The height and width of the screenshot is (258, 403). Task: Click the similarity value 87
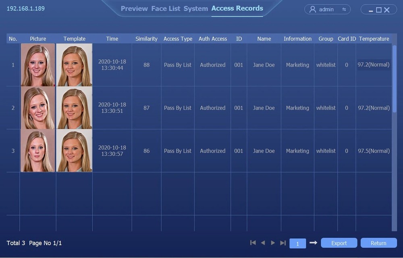pos(147,108)
